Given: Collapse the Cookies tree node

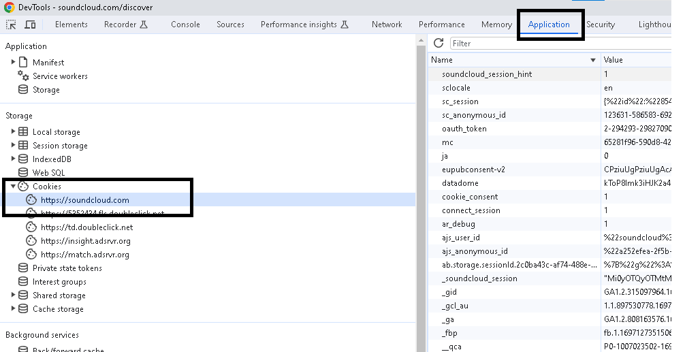Looking at the screenshot, I should pyautogui.click(x=13, y=186).
